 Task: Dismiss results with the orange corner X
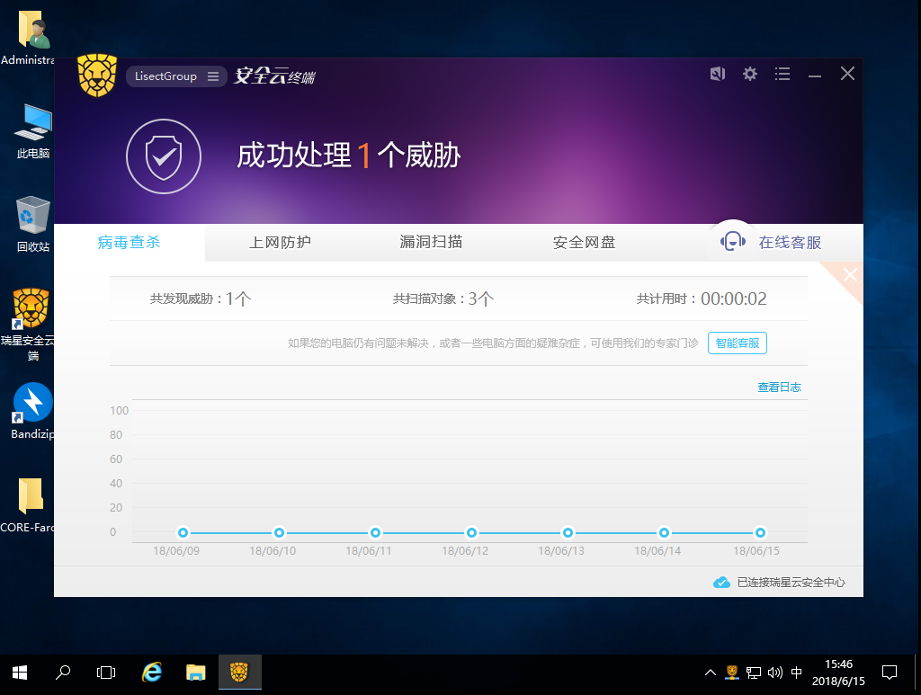[x=849, y=275]
